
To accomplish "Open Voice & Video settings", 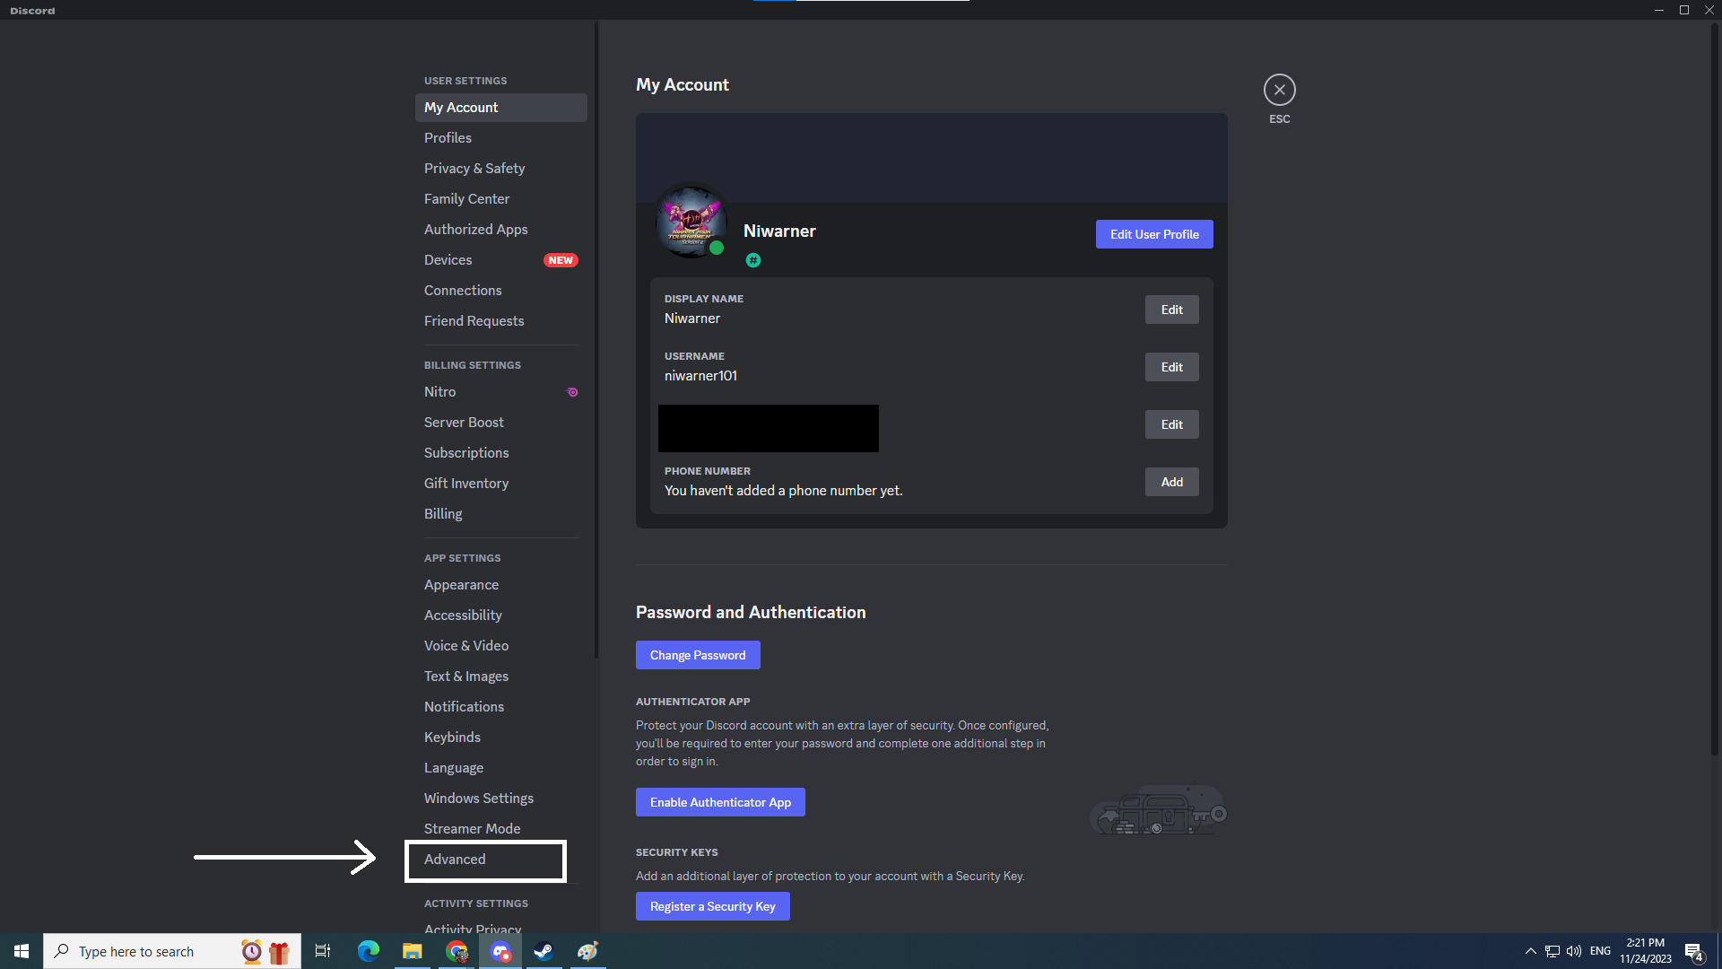I will click(466, 646).
